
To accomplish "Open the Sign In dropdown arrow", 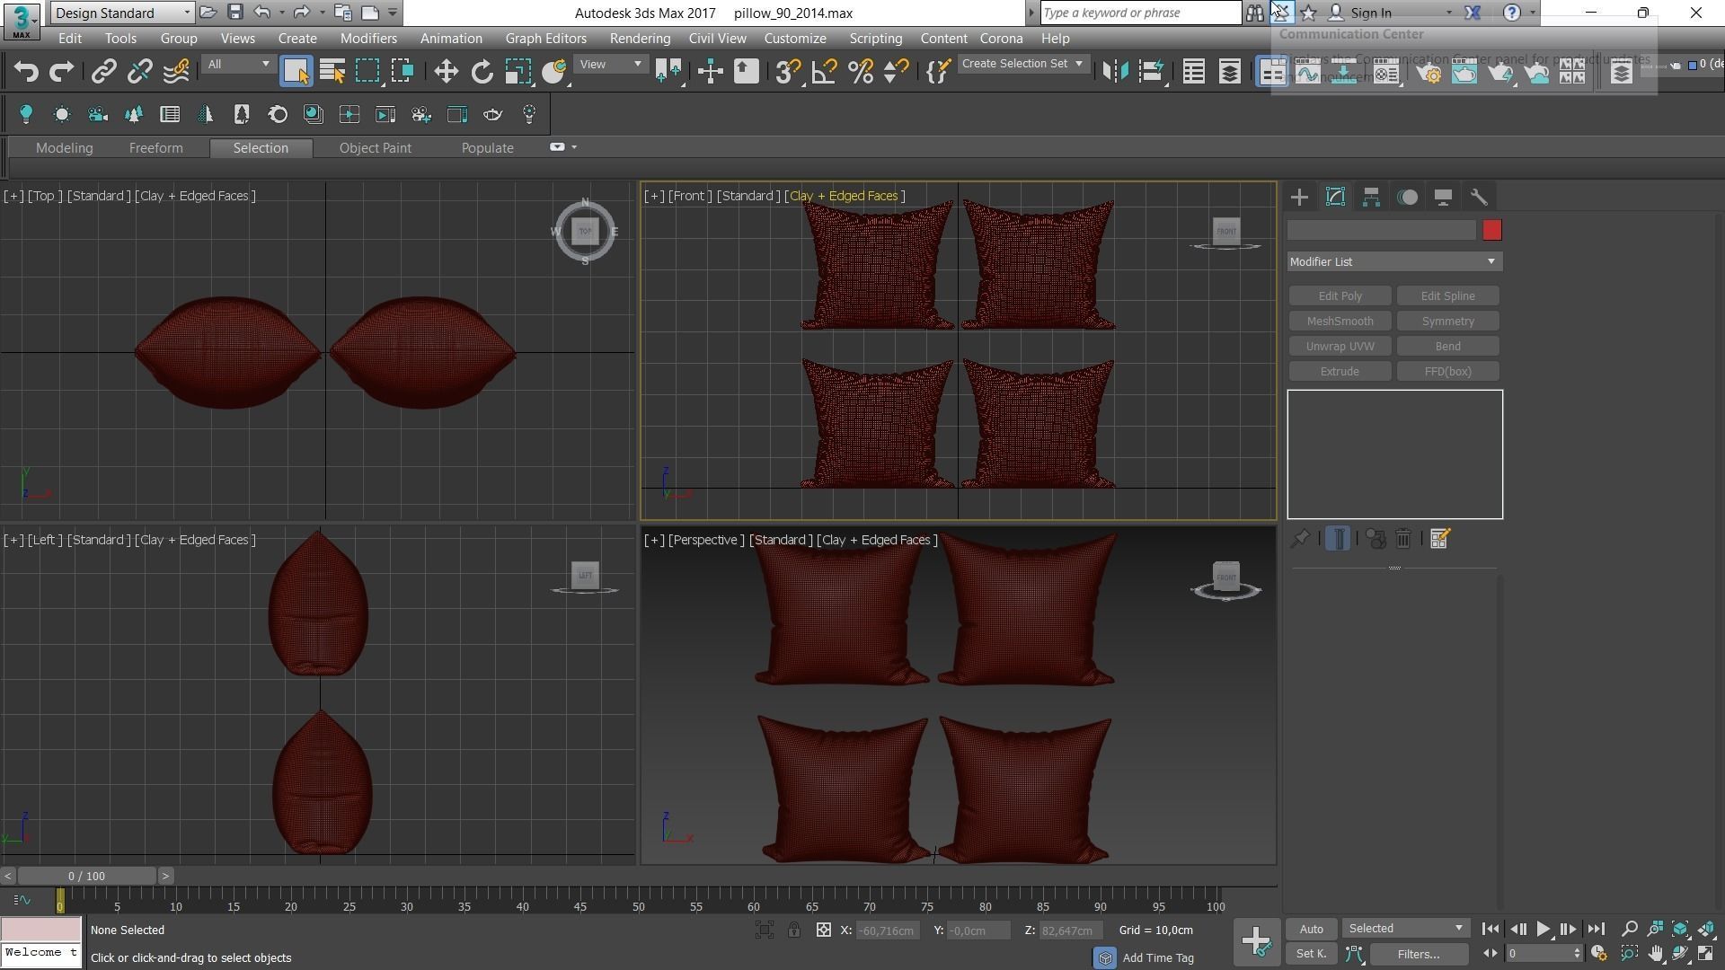I will [1448, 13].
